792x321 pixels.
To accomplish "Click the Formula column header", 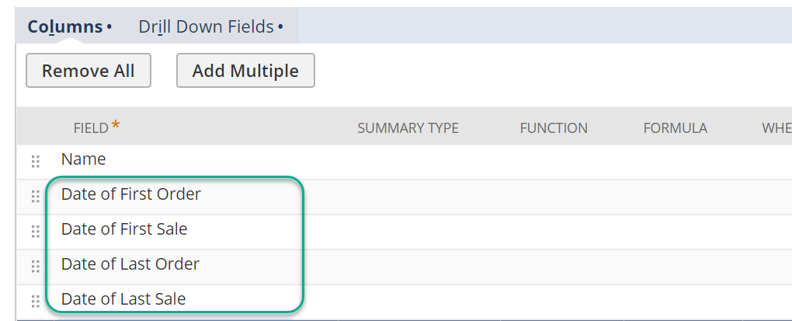I will 675,128.
